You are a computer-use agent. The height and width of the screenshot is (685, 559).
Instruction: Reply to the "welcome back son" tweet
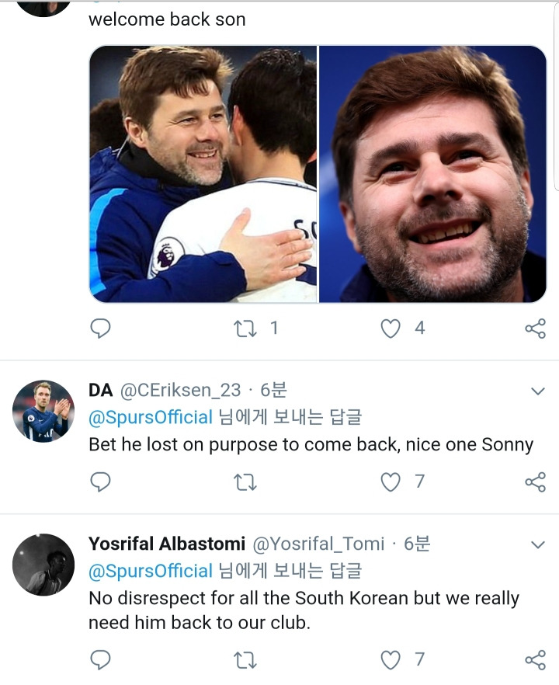[x=100, y=329]
